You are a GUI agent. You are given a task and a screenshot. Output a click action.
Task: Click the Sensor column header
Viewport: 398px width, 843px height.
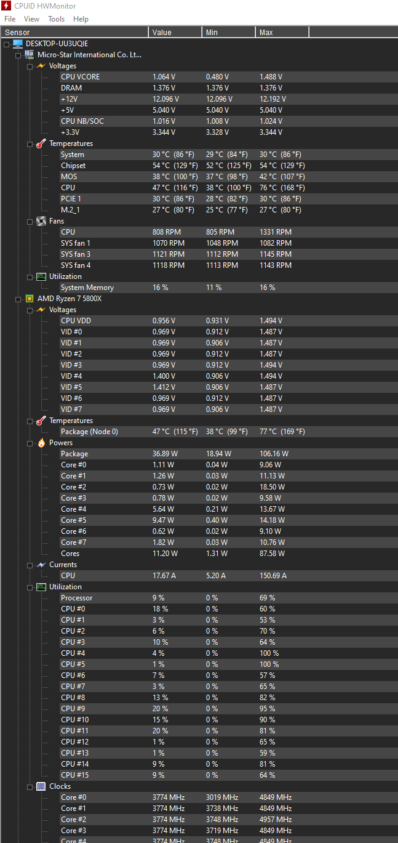point(74,32)
